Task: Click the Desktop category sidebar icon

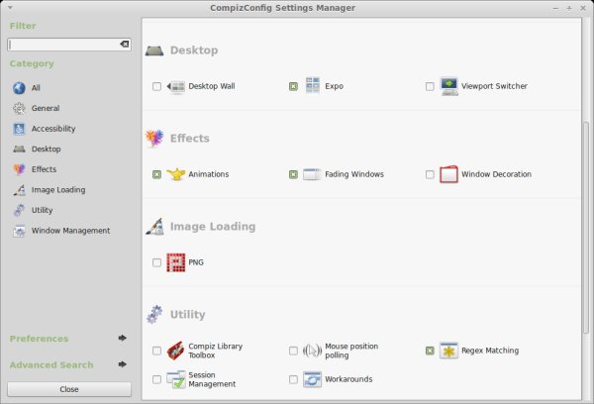Action: [x=19, y=149]
